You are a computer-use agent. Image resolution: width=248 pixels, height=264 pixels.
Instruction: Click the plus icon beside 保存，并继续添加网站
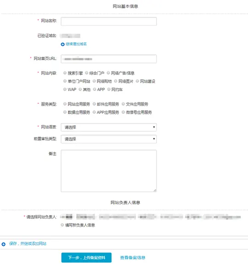pyautogui.click(x=3, y=244)
